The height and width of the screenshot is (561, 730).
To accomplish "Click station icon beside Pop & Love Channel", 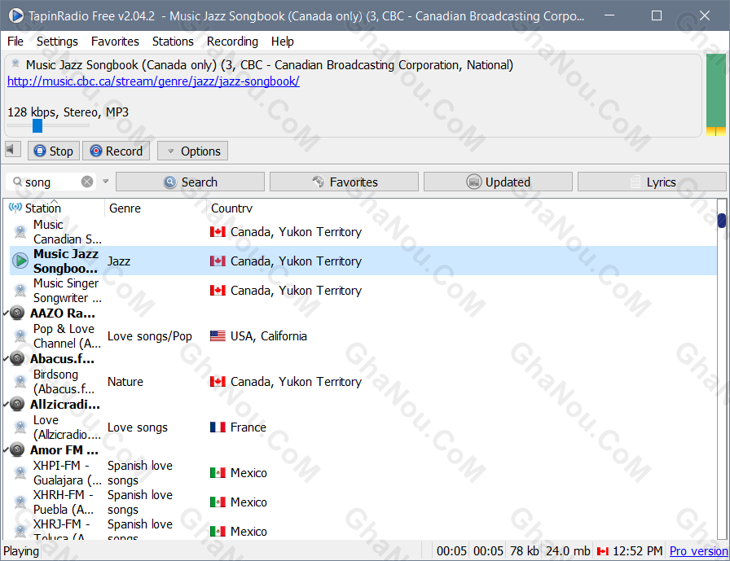I will coord(20,335).
